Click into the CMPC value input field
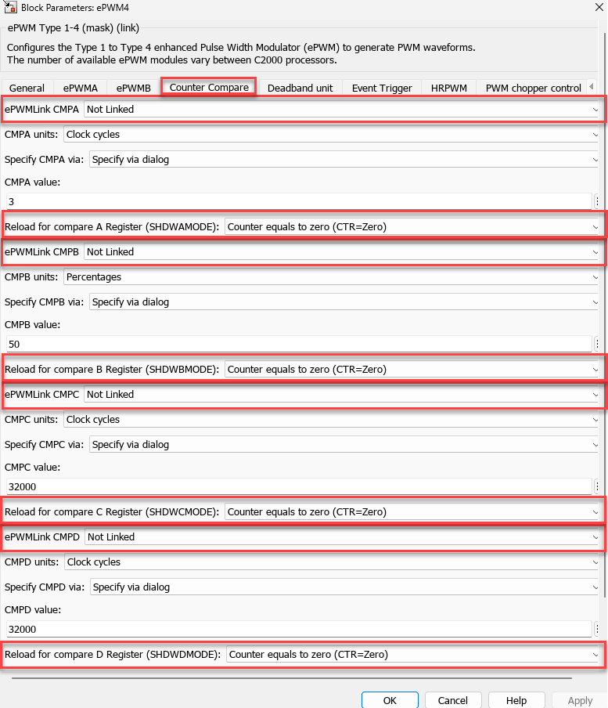Image resolution: width=608 pixels, height=708 pixels. pos(298,486)
